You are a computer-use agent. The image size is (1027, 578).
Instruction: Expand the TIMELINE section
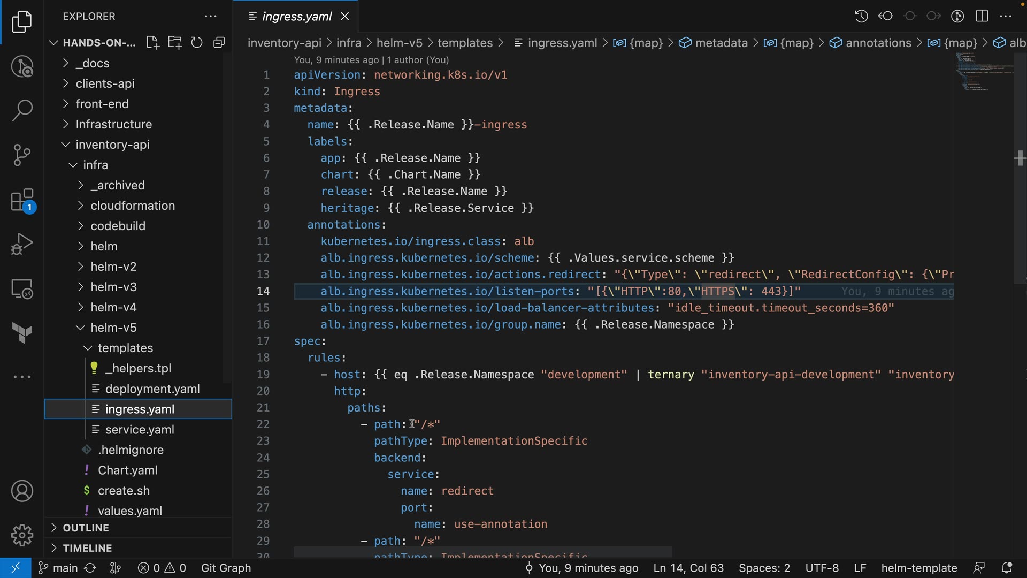pyautogui.click(x=87, y=548)
